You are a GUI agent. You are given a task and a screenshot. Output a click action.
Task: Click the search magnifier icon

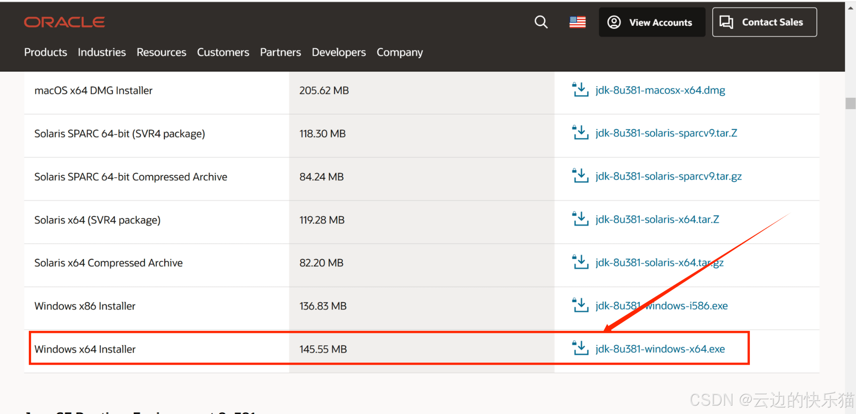541,22
